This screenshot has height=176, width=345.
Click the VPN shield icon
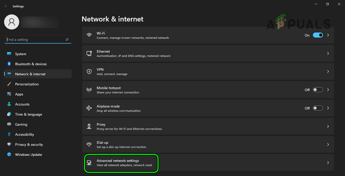pyautogui.click(x=89, y=72)
